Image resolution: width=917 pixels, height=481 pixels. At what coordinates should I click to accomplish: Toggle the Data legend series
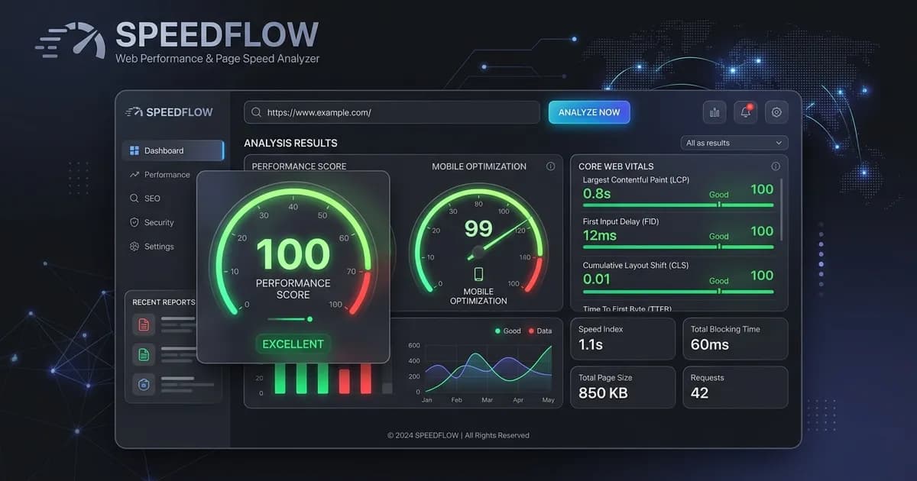540,331
